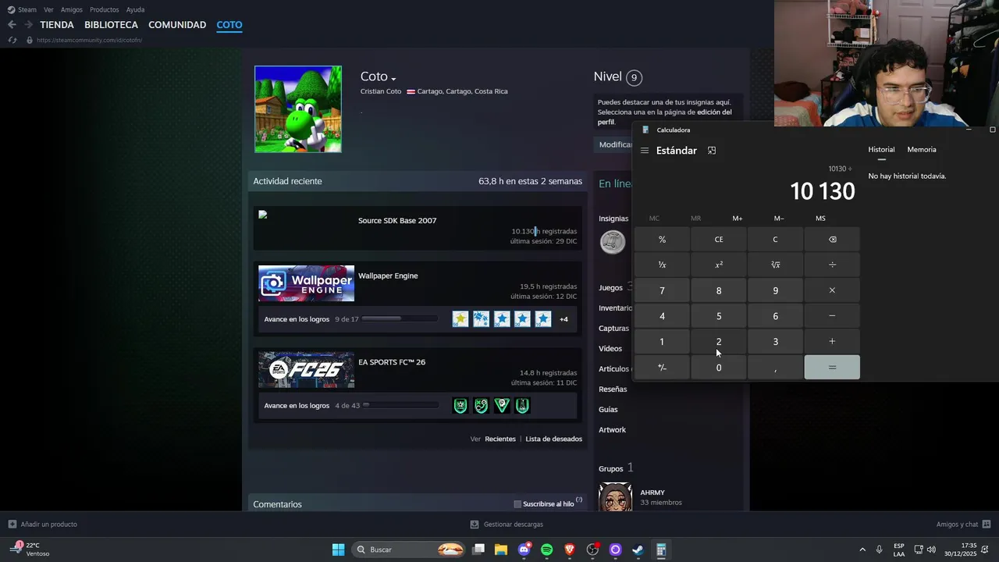Image resolution: width=999 pixels, height=562 pixels.
Task: Click the square root key
Action: (775, 265)
